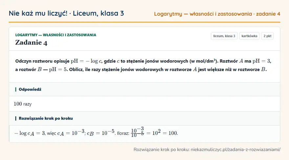
Task: Click the 'liceum, klasa 3' tag
Action: 224,36
